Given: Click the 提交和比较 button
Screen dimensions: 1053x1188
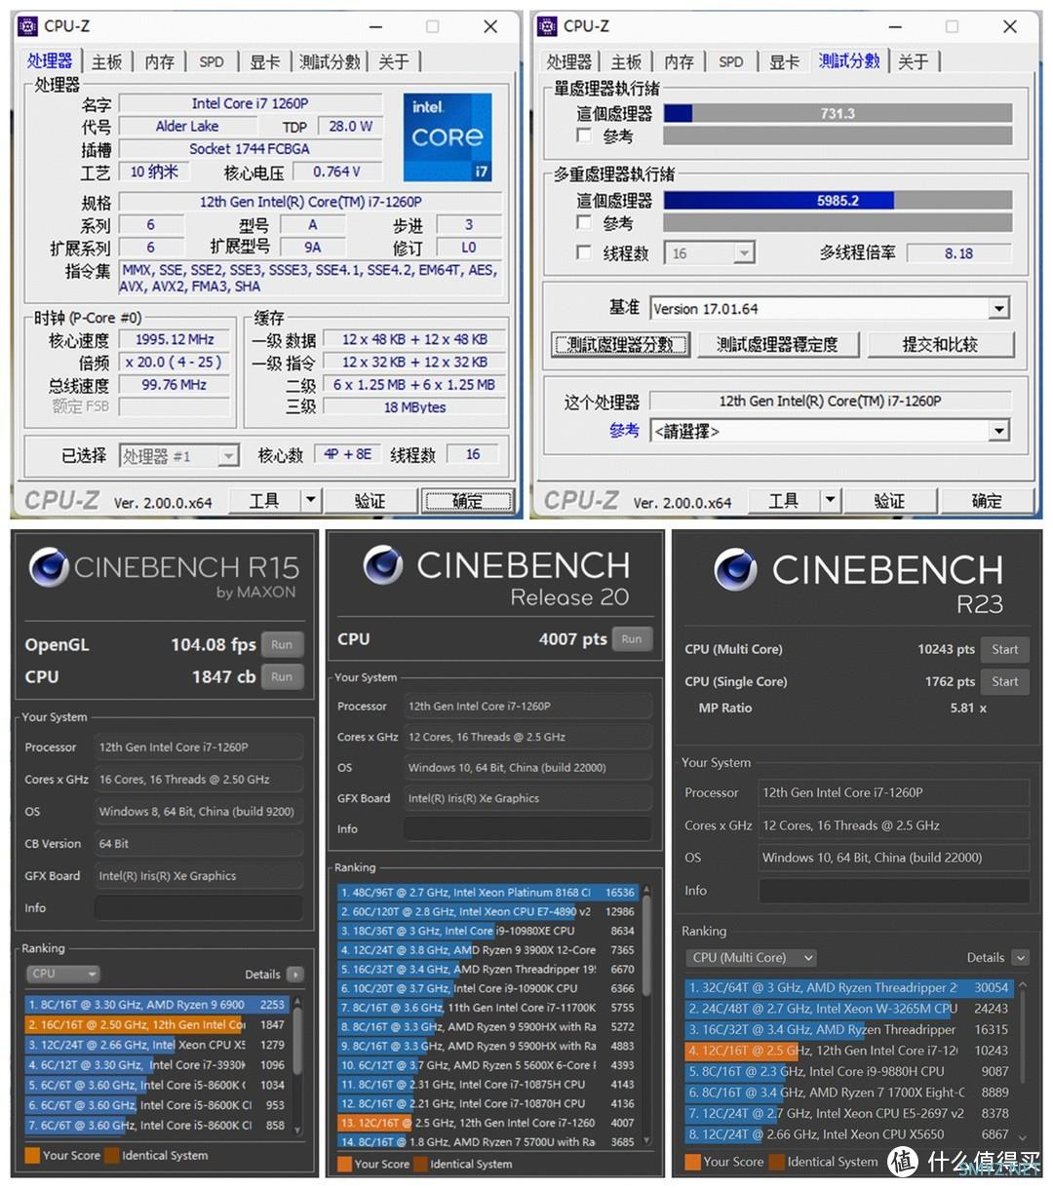Looking at the screenshot, I should (x=940, y=344).
